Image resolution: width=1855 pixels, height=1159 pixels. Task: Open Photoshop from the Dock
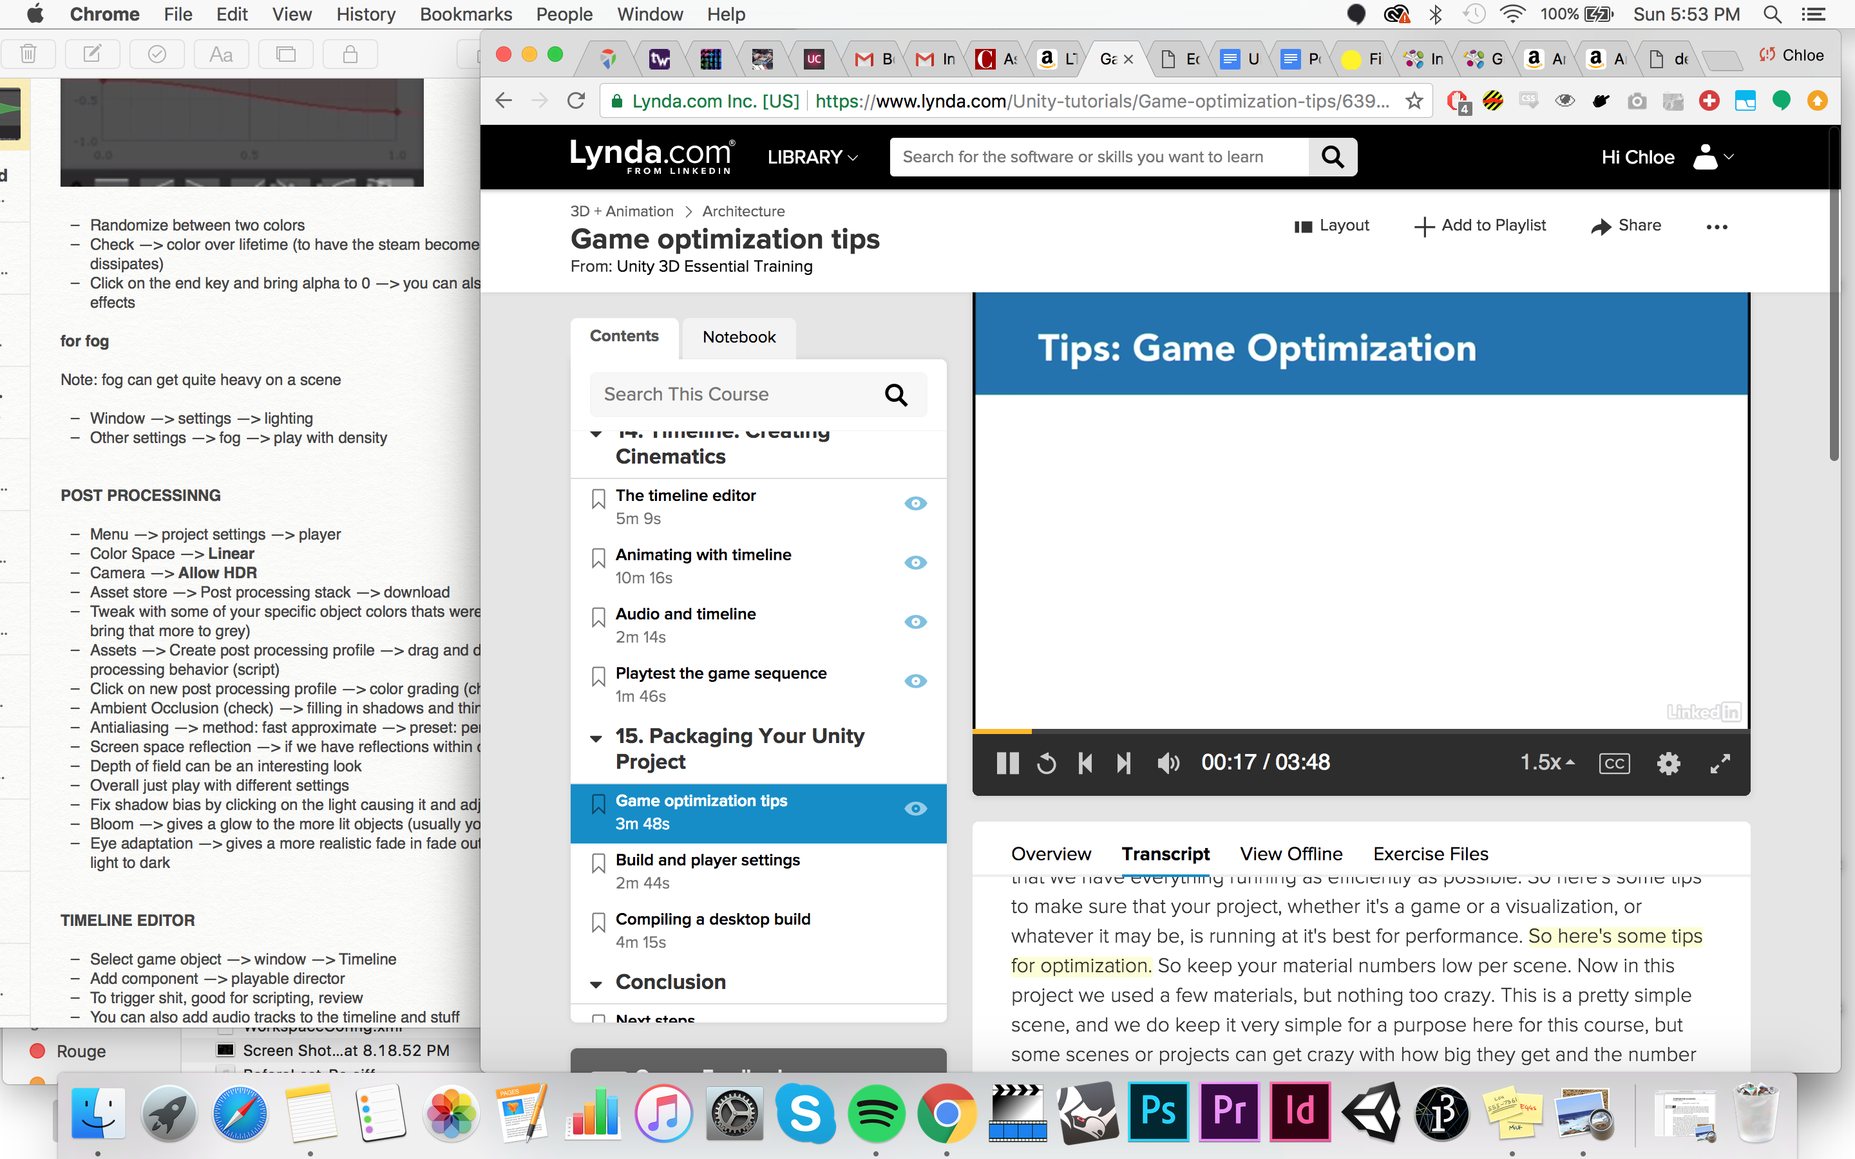[1158, 1111]
